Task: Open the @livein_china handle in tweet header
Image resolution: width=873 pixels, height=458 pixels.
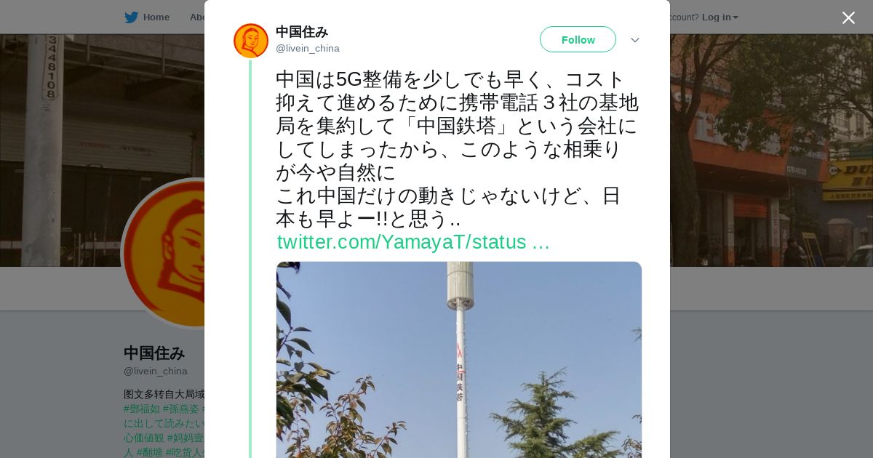Action: (308, 49)
